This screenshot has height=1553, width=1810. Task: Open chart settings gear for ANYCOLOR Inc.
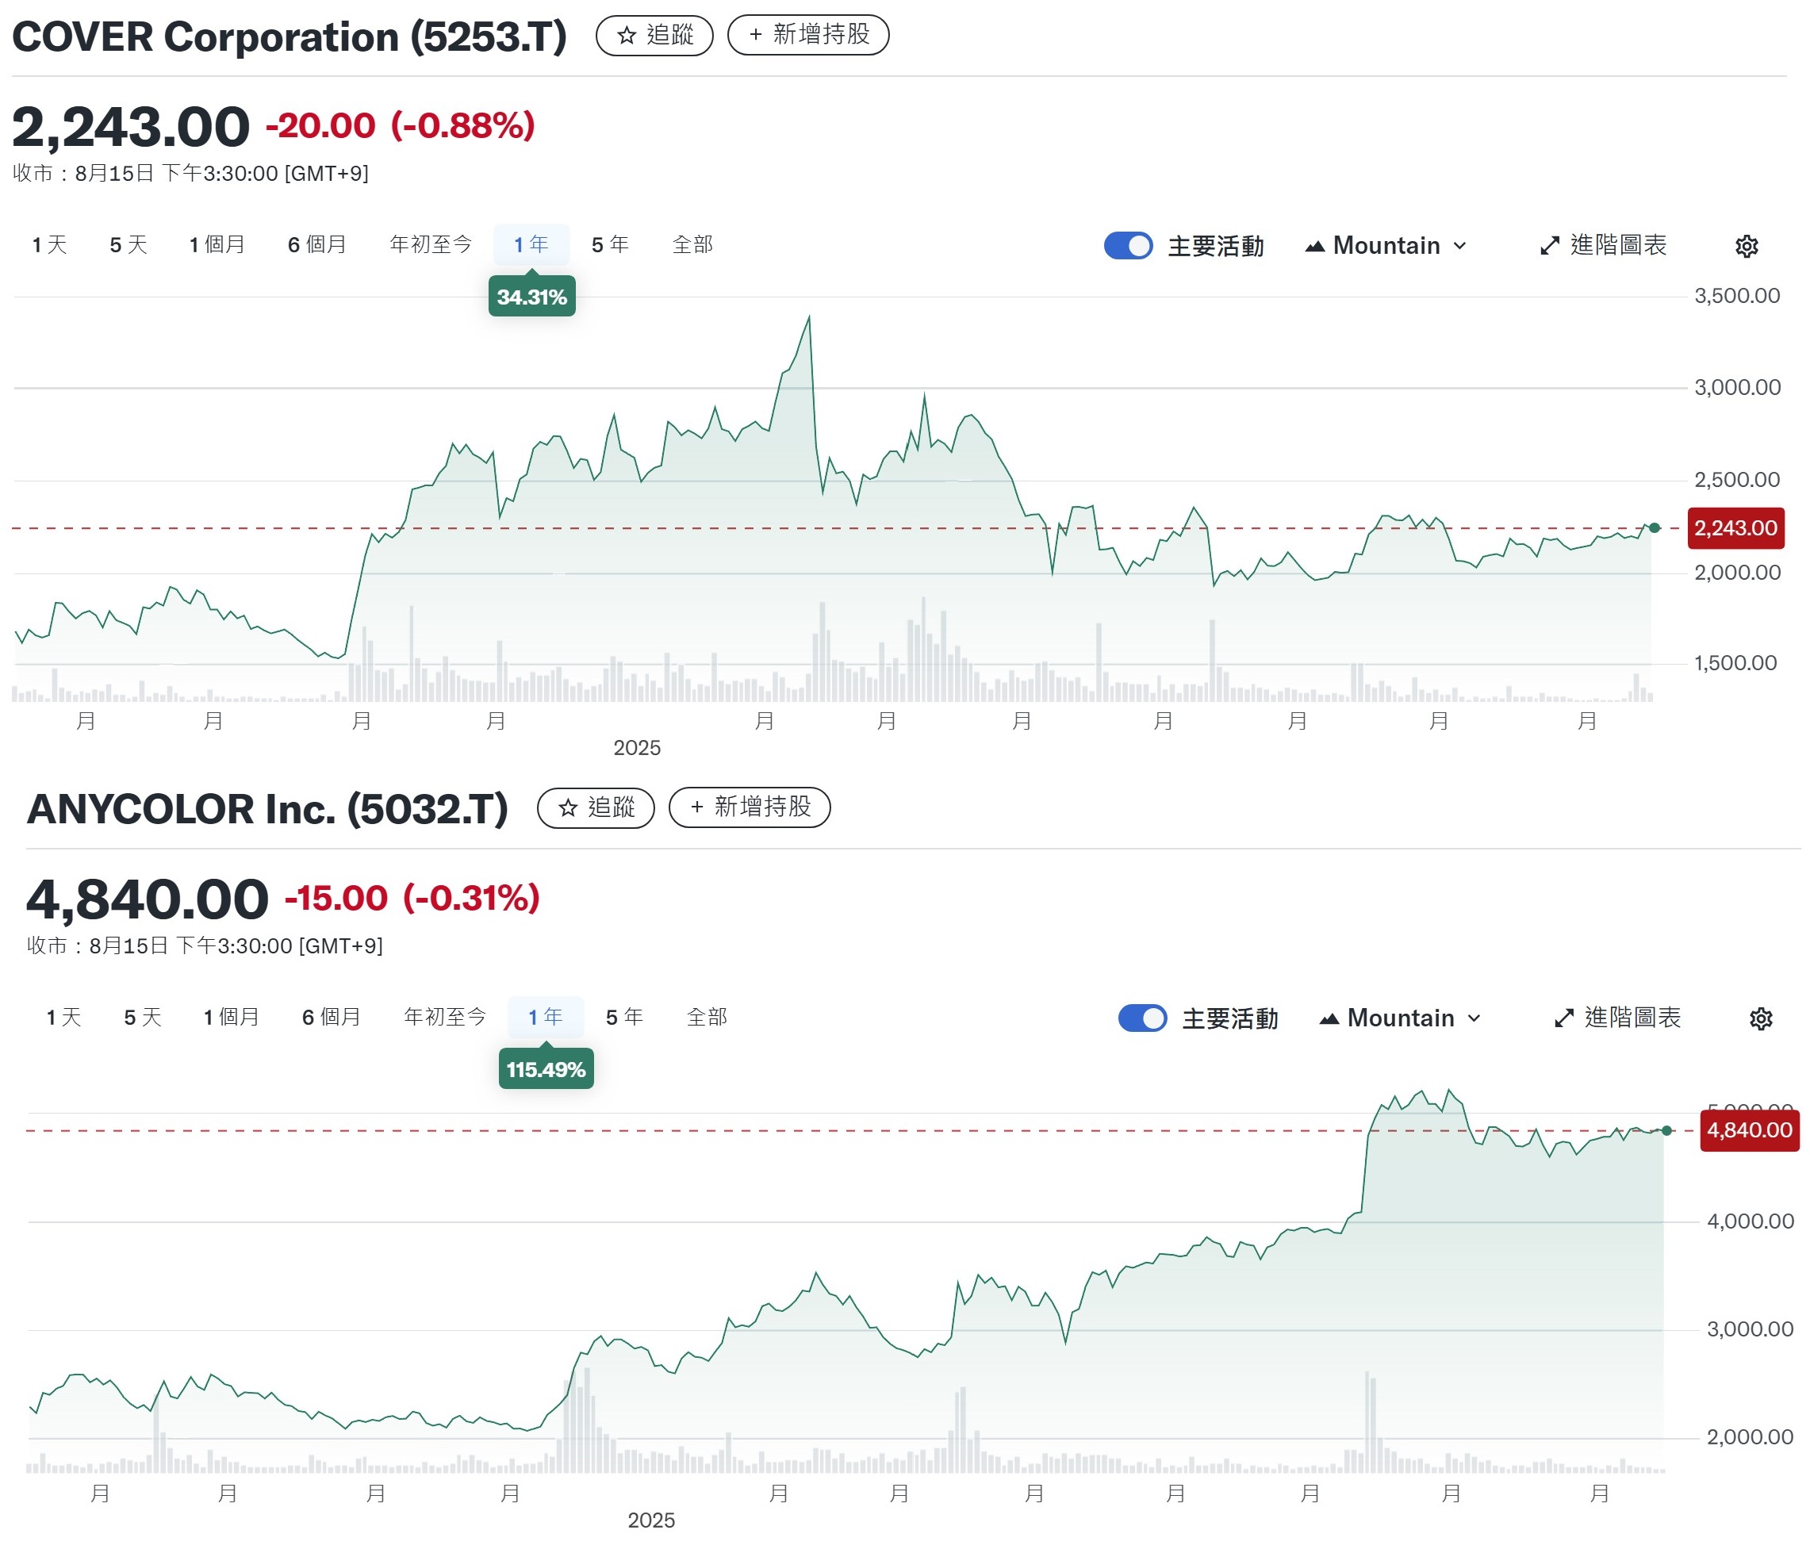point(1760,1018)
